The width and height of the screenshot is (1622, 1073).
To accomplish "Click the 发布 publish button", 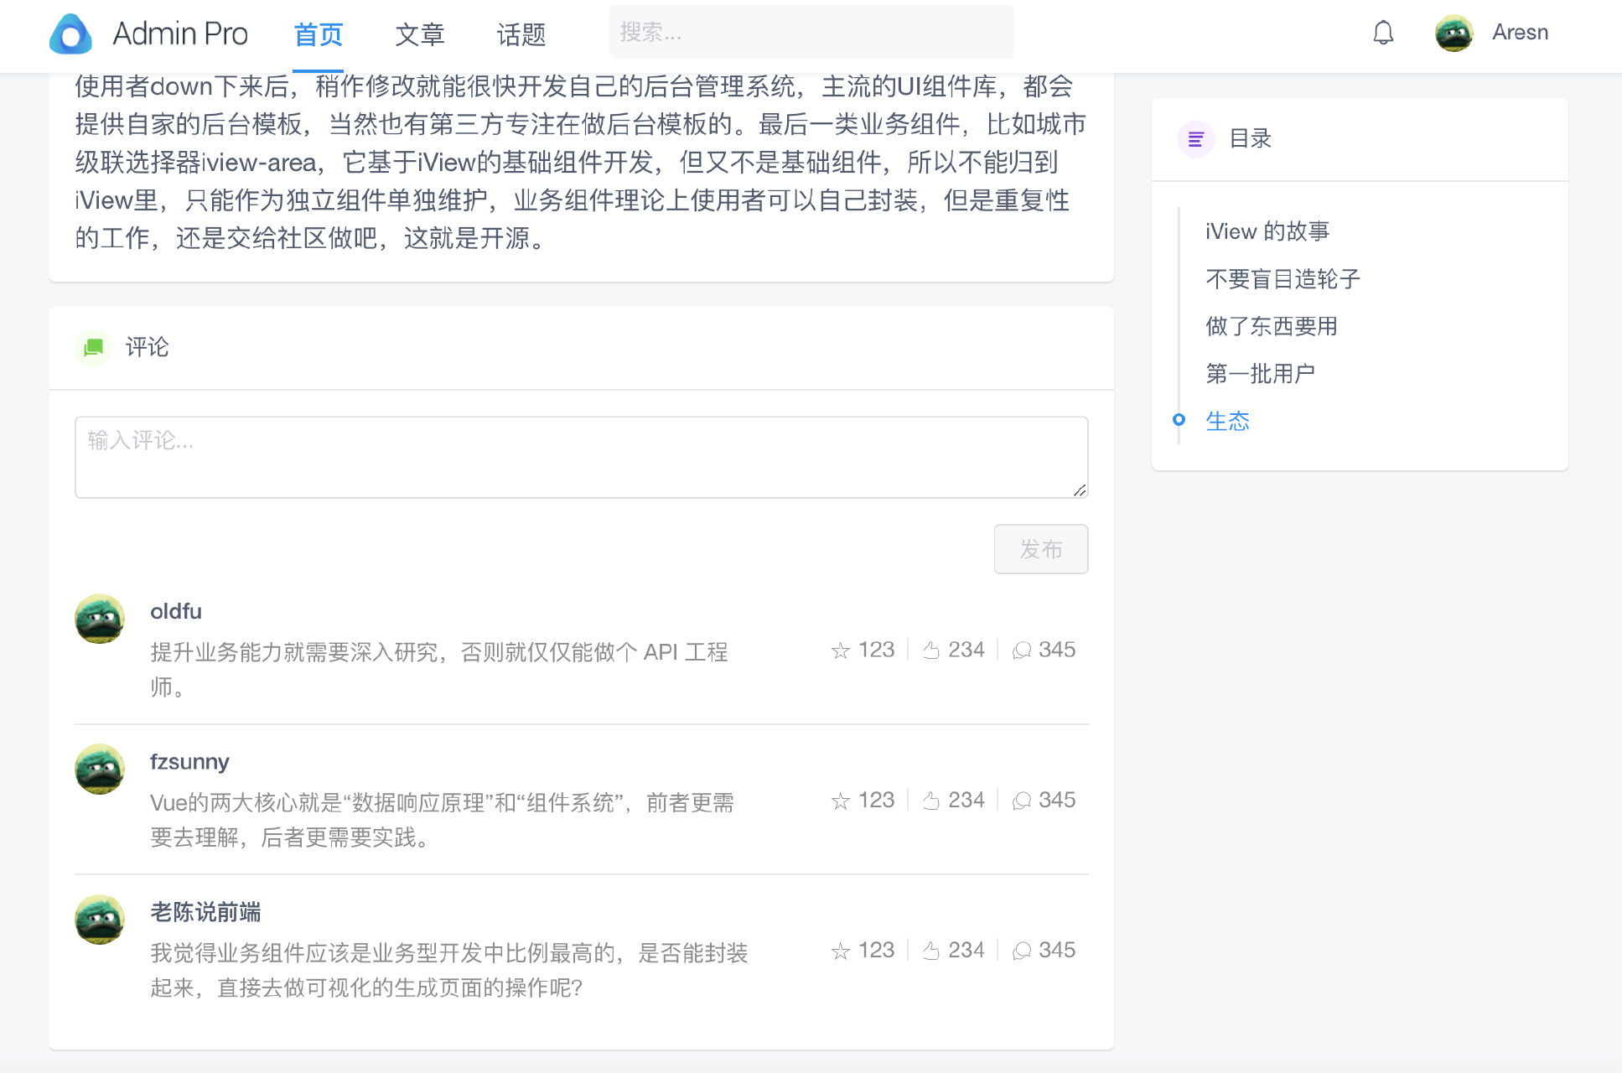I will pyautogui.click(x=1040, y=549).
